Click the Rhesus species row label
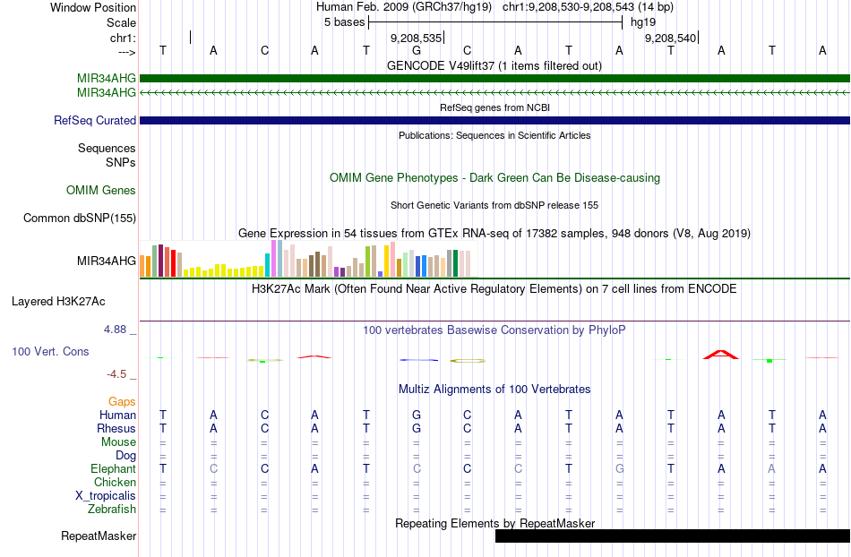The image size is (851, 557). click(x=116, y=428)
